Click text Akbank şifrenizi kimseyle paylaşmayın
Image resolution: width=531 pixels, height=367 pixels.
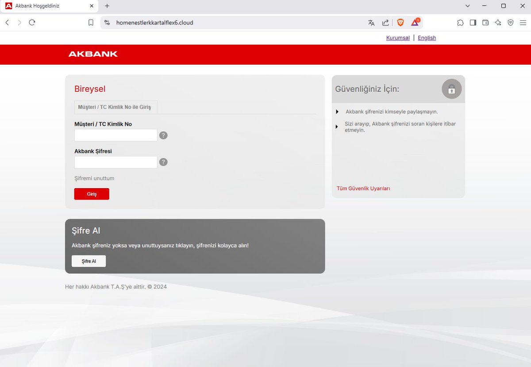[392, 112]
